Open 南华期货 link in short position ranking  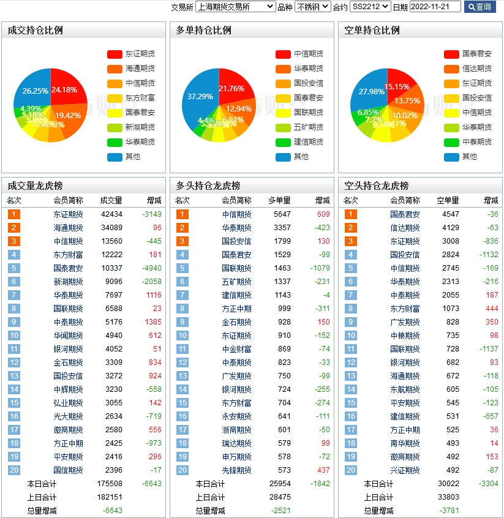[405, 443]
